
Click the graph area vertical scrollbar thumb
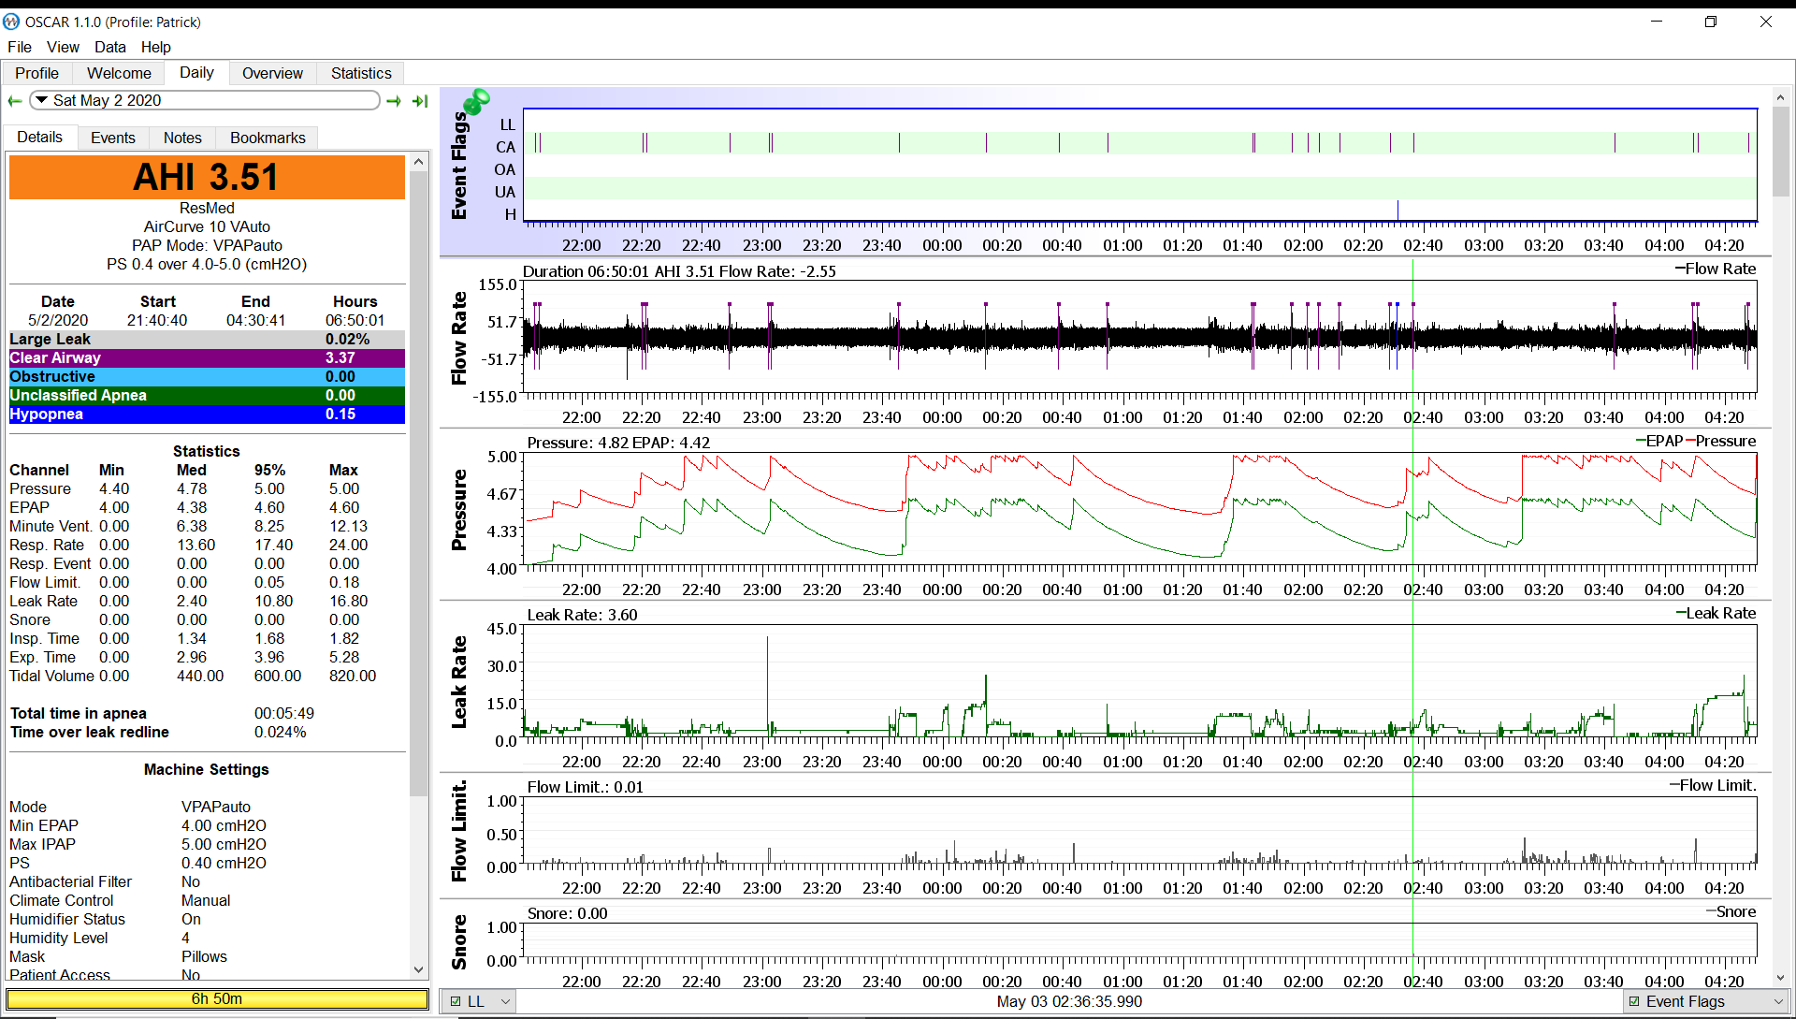[x=1780, y=152]
